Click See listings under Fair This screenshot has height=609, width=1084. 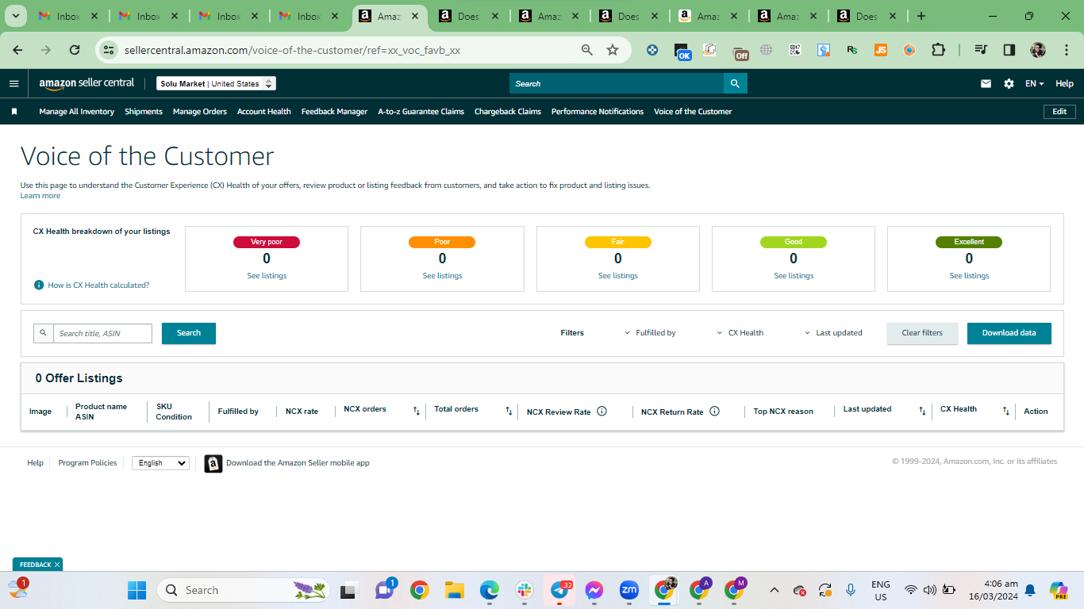tap(618, 276)
